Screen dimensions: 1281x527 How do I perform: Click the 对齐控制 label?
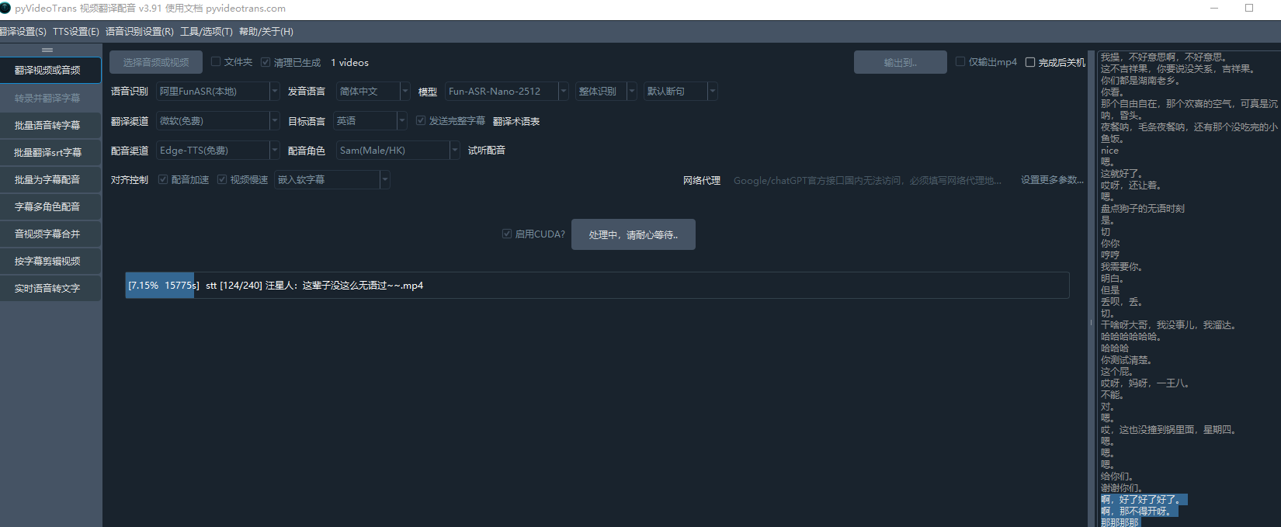pos(129,180)
